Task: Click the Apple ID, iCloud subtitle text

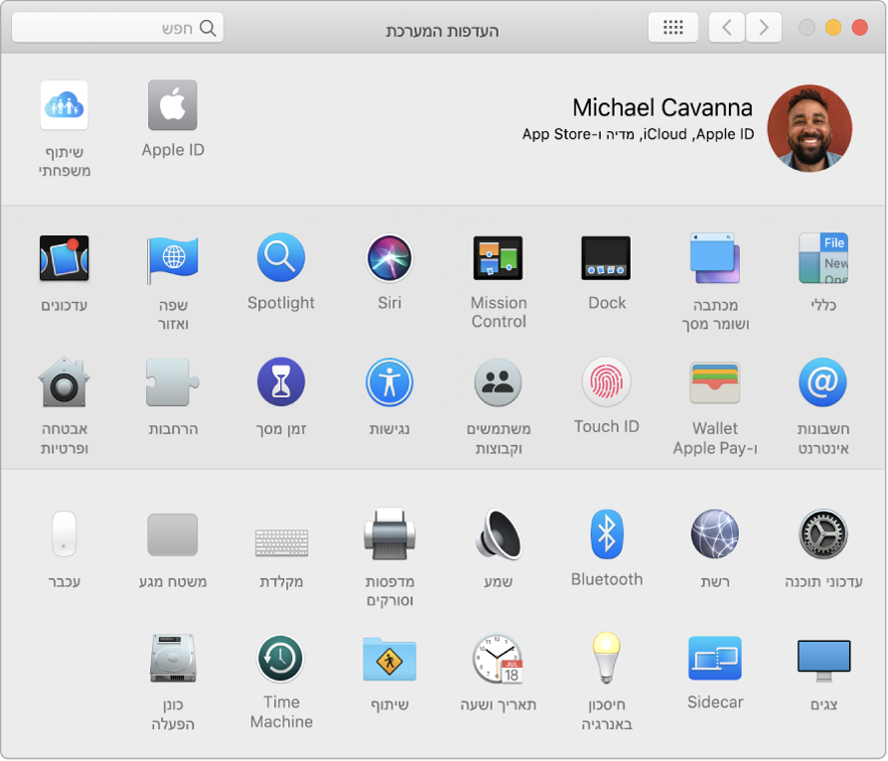Action: 639,134
